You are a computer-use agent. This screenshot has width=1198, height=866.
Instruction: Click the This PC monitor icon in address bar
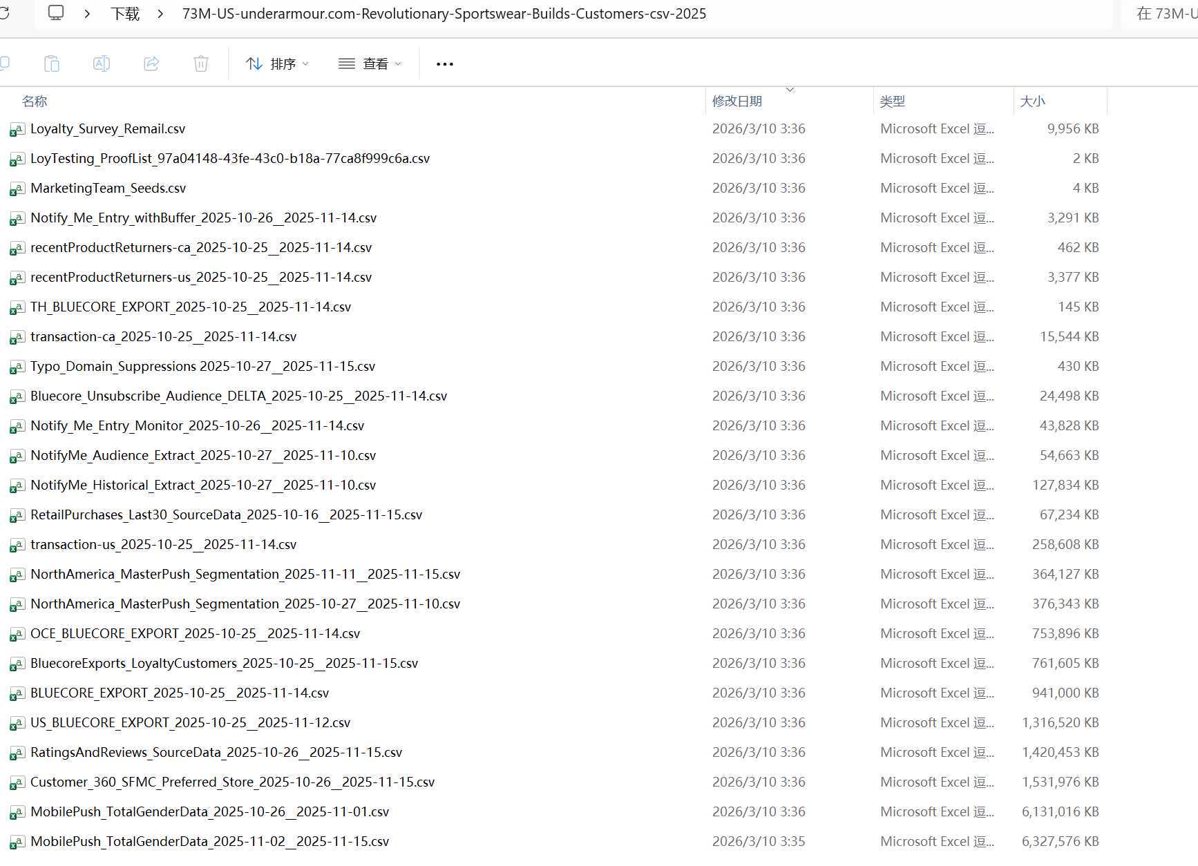tap(56, 13)
